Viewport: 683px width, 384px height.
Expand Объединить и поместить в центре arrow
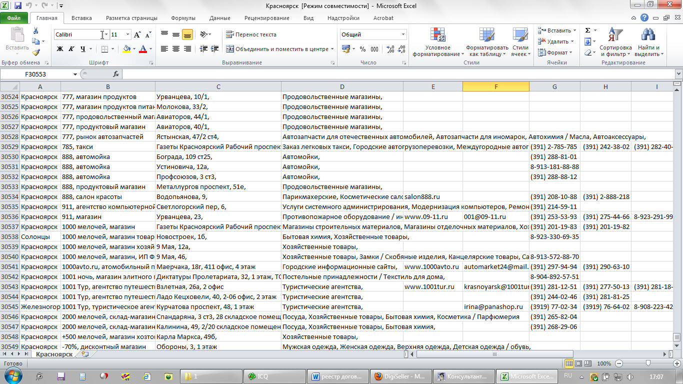332,49
